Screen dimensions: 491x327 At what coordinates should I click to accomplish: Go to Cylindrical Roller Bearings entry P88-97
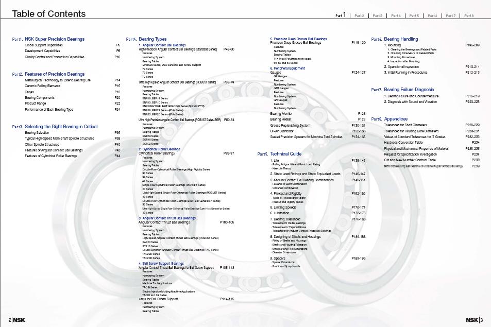[157, 153]
